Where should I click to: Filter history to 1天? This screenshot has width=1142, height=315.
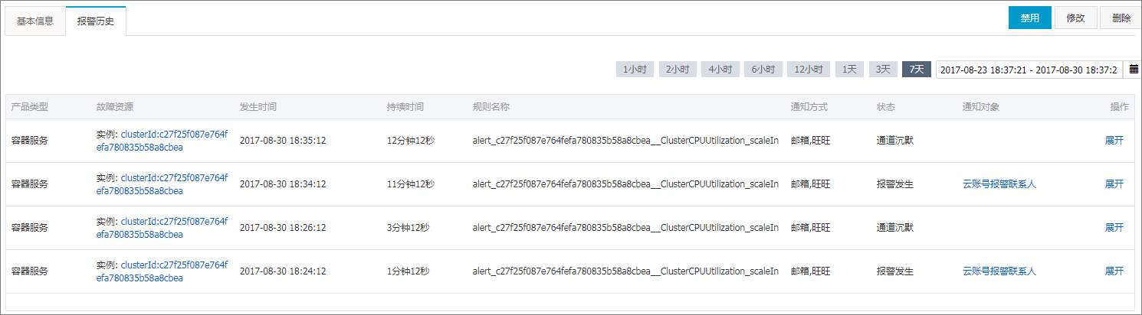pos(849,70)
